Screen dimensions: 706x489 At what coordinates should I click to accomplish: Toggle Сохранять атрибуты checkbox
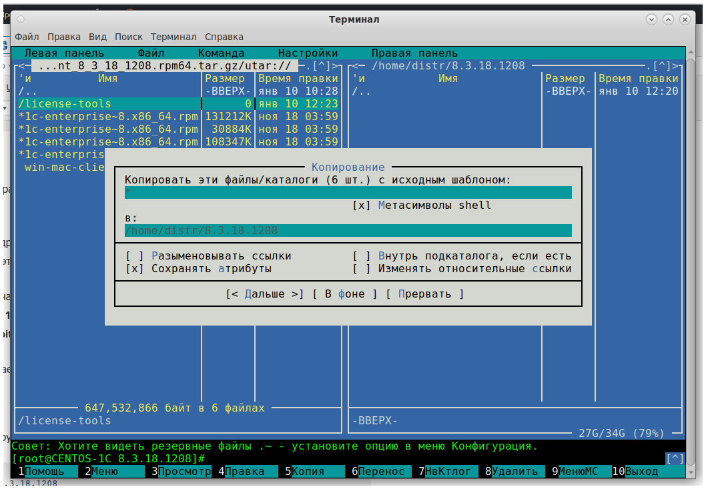tap(198, 269)
